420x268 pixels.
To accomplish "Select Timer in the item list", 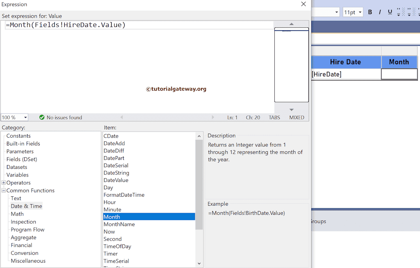I will tap(111, 254).
